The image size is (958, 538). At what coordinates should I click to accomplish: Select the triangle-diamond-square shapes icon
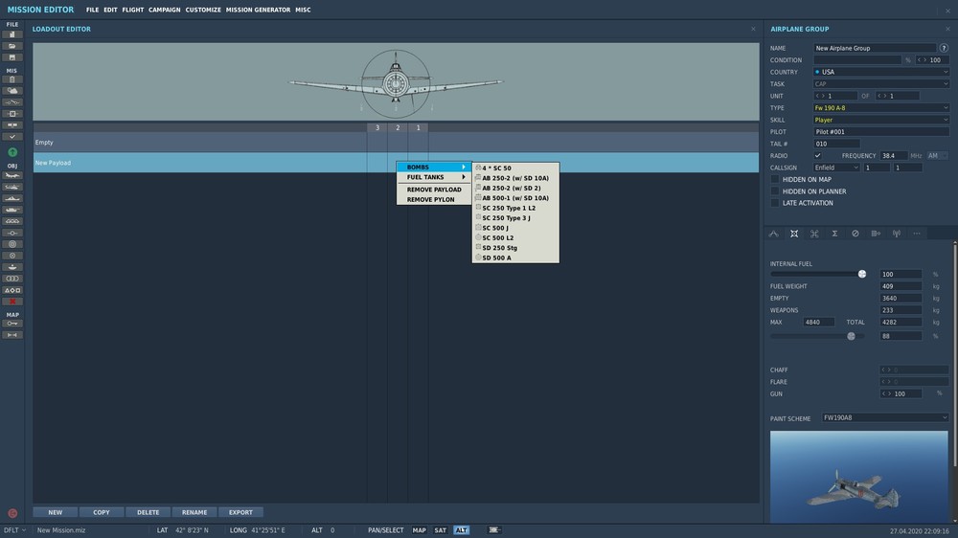[12, 290]
